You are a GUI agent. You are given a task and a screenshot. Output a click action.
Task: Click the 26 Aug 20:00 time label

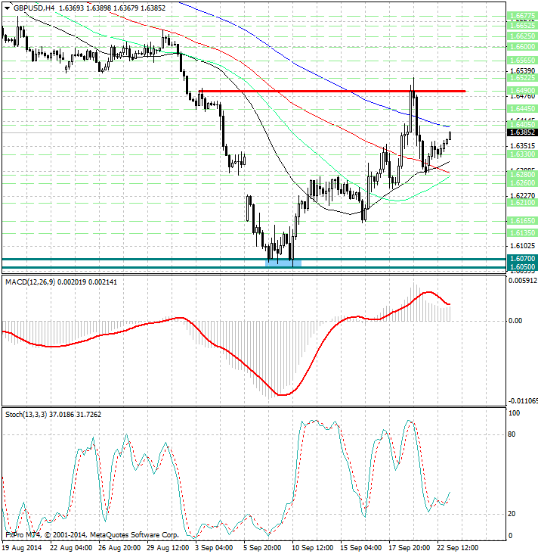tap(119, 548)
